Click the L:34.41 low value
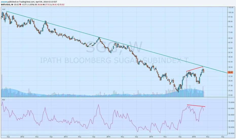The image size is (236, 139). point(54,5)
